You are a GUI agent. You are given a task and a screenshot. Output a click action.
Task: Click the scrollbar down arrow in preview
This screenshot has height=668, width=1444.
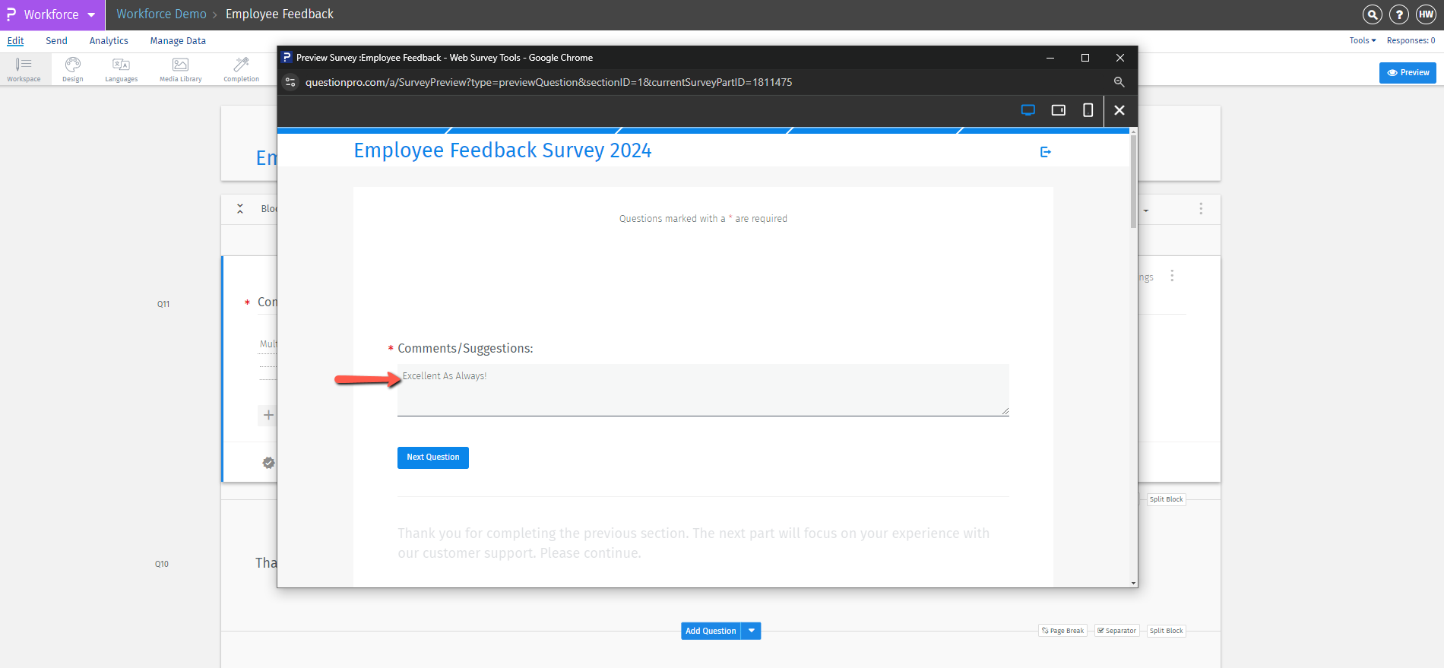click(x=1133, y=583)
